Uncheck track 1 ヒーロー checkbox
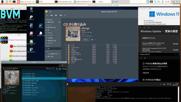This screenshot has height=102, width=181. tap(69, 46)
